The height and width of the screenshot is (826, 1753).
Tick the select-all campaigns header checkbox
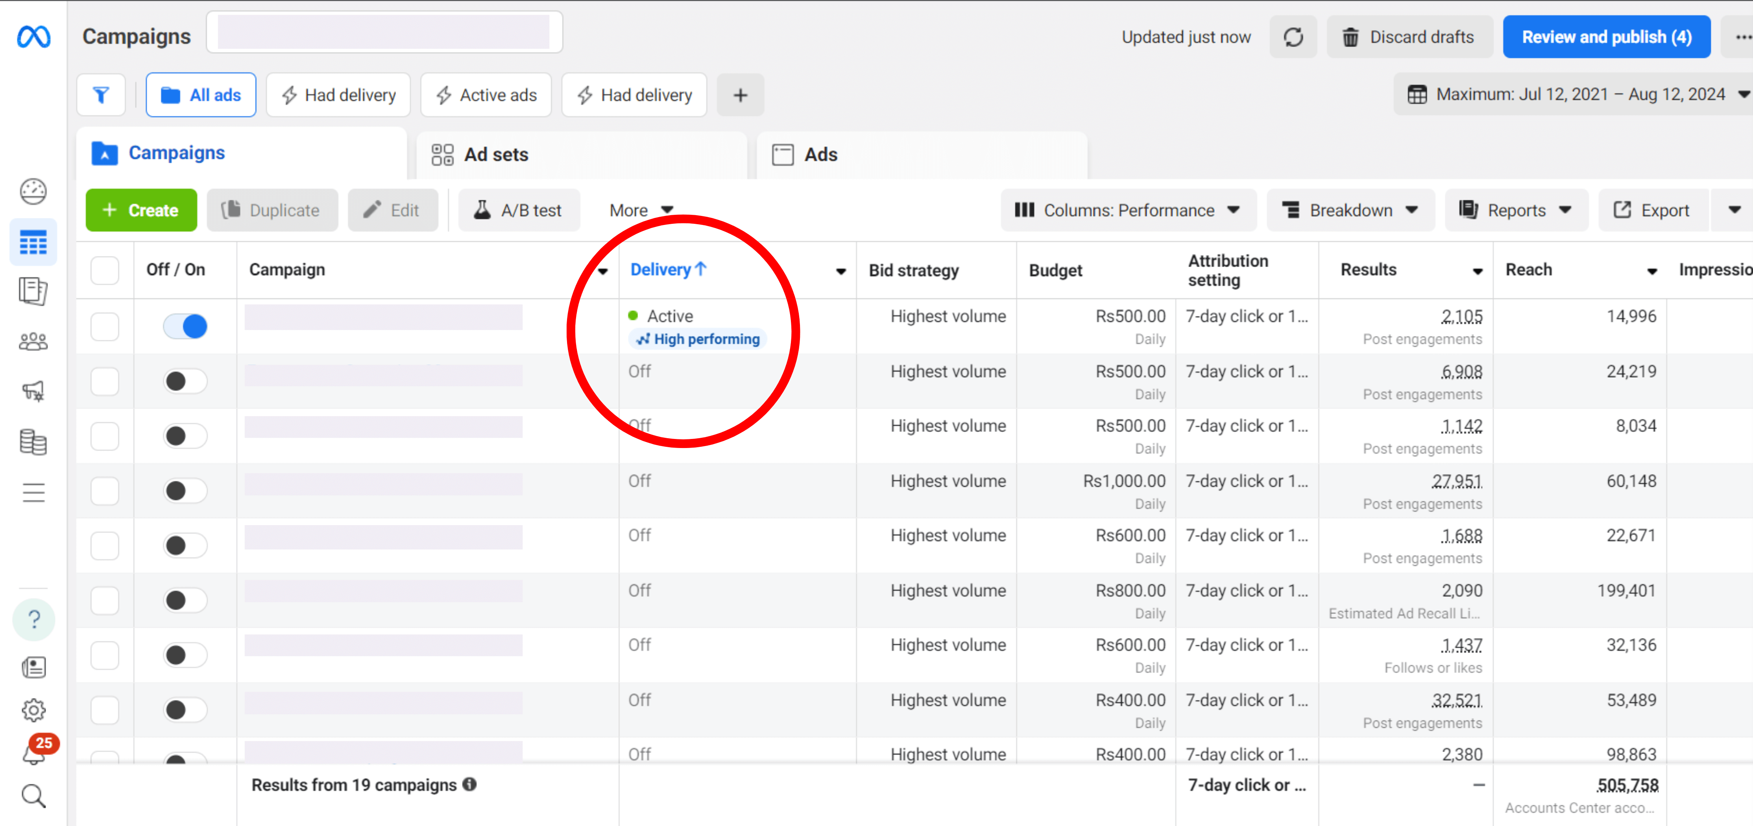tap(105, 270)
